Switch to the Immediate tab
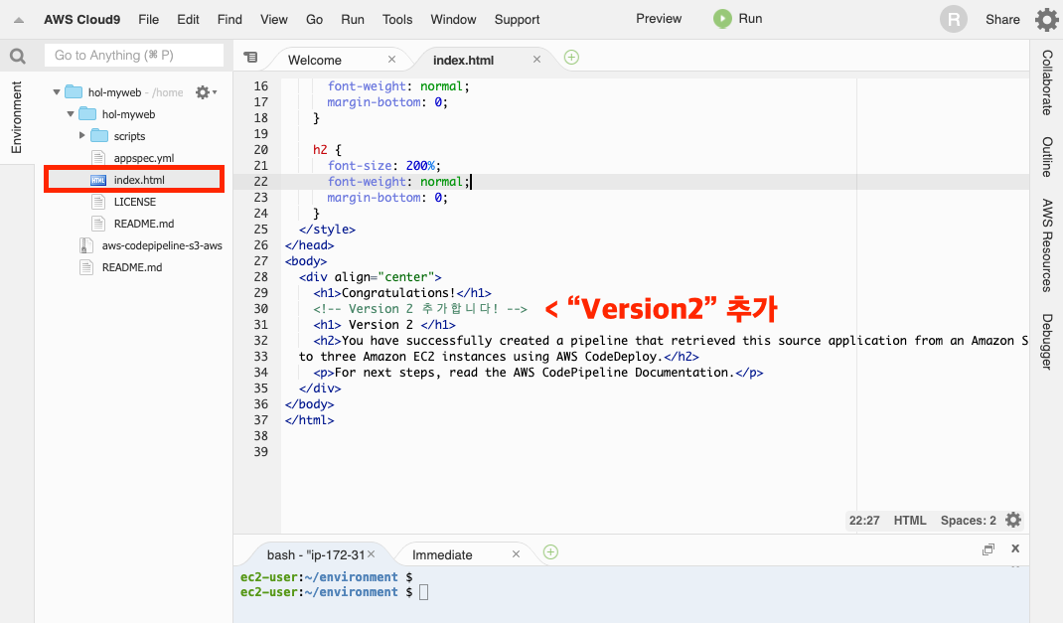Viewport: 1063px width, 623px height. click(442, 554)
